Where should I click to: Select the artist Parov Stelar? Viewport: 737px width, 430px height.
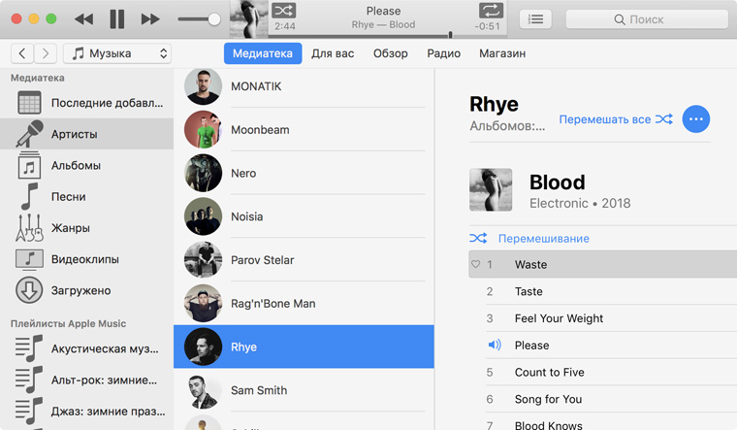coord(304,260)
